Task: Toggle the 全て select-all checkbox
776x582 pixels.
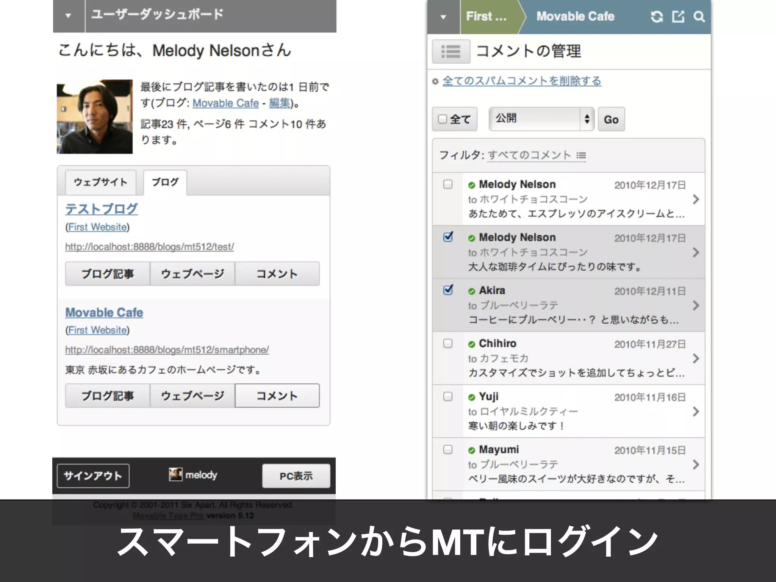Action: click(442, 119)
